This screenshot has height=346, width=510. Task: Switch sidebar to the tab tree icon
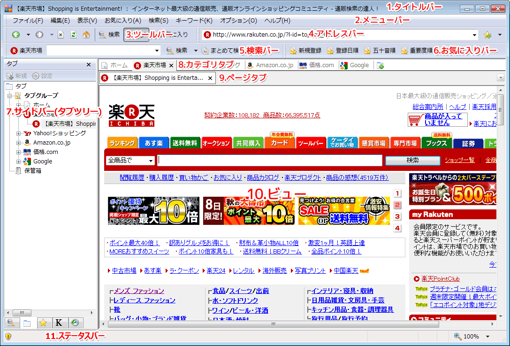click(27, 323)
